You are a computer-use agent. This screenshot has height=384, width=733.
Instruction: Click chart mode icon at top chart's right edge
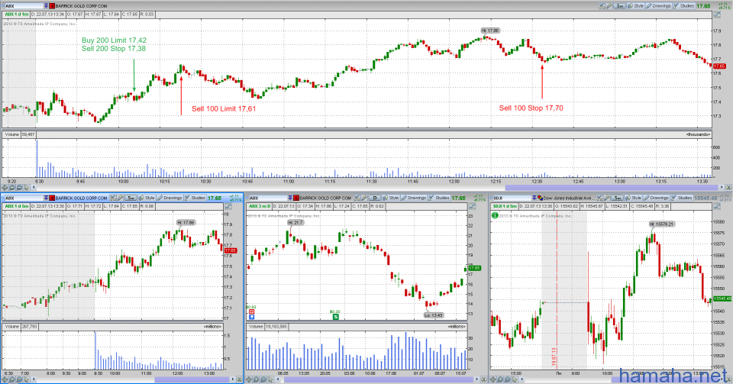pos(717,15)
